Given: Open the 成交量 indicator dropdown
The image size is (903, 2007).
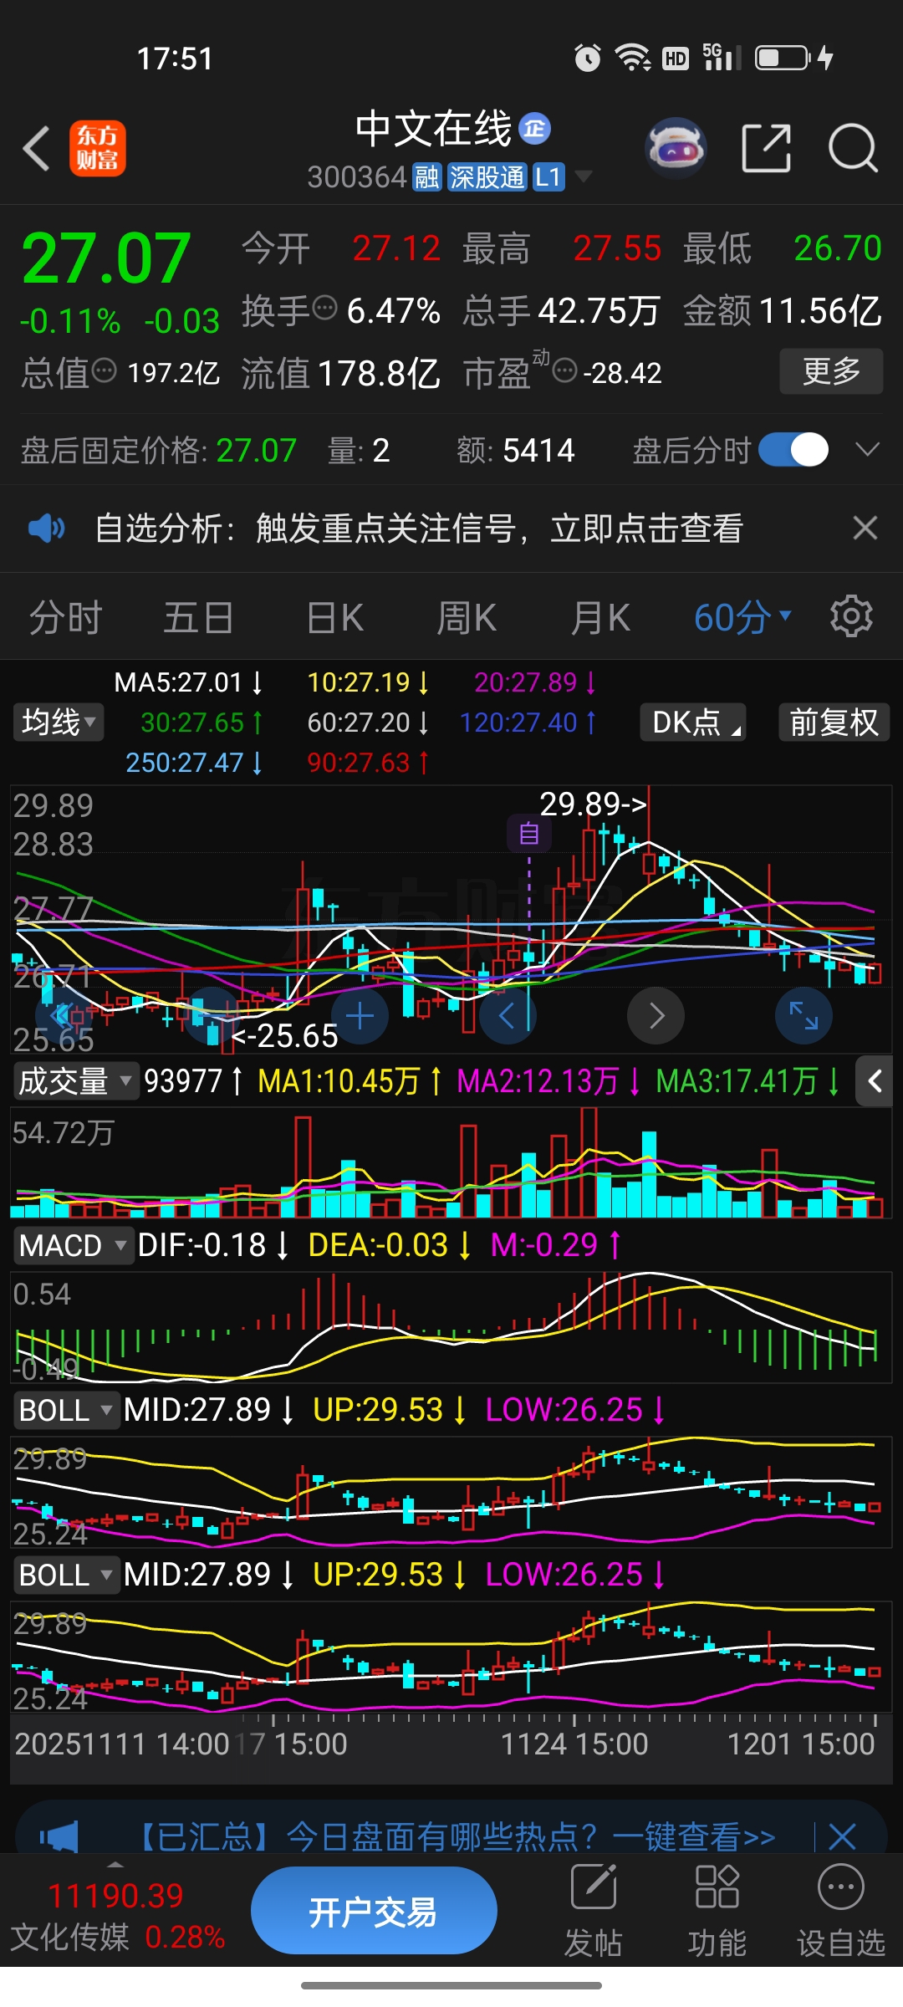Looking at the screenshot, I should [x=75, y=1081].
